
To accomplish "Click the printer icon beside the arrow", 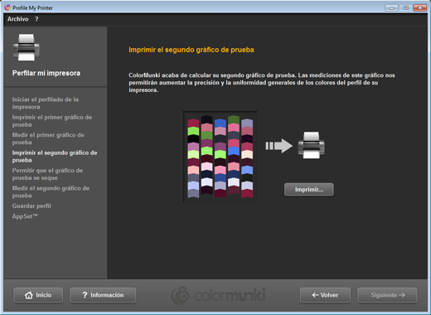I will click(311, 145).
